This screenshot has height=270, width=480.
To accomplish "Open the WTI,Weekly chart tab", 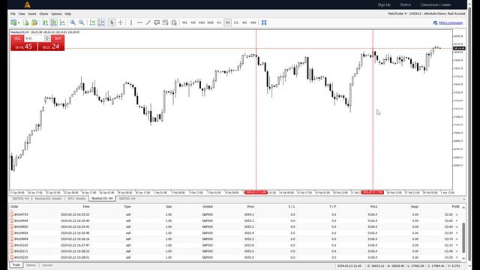I will click(x=76, y=199).
